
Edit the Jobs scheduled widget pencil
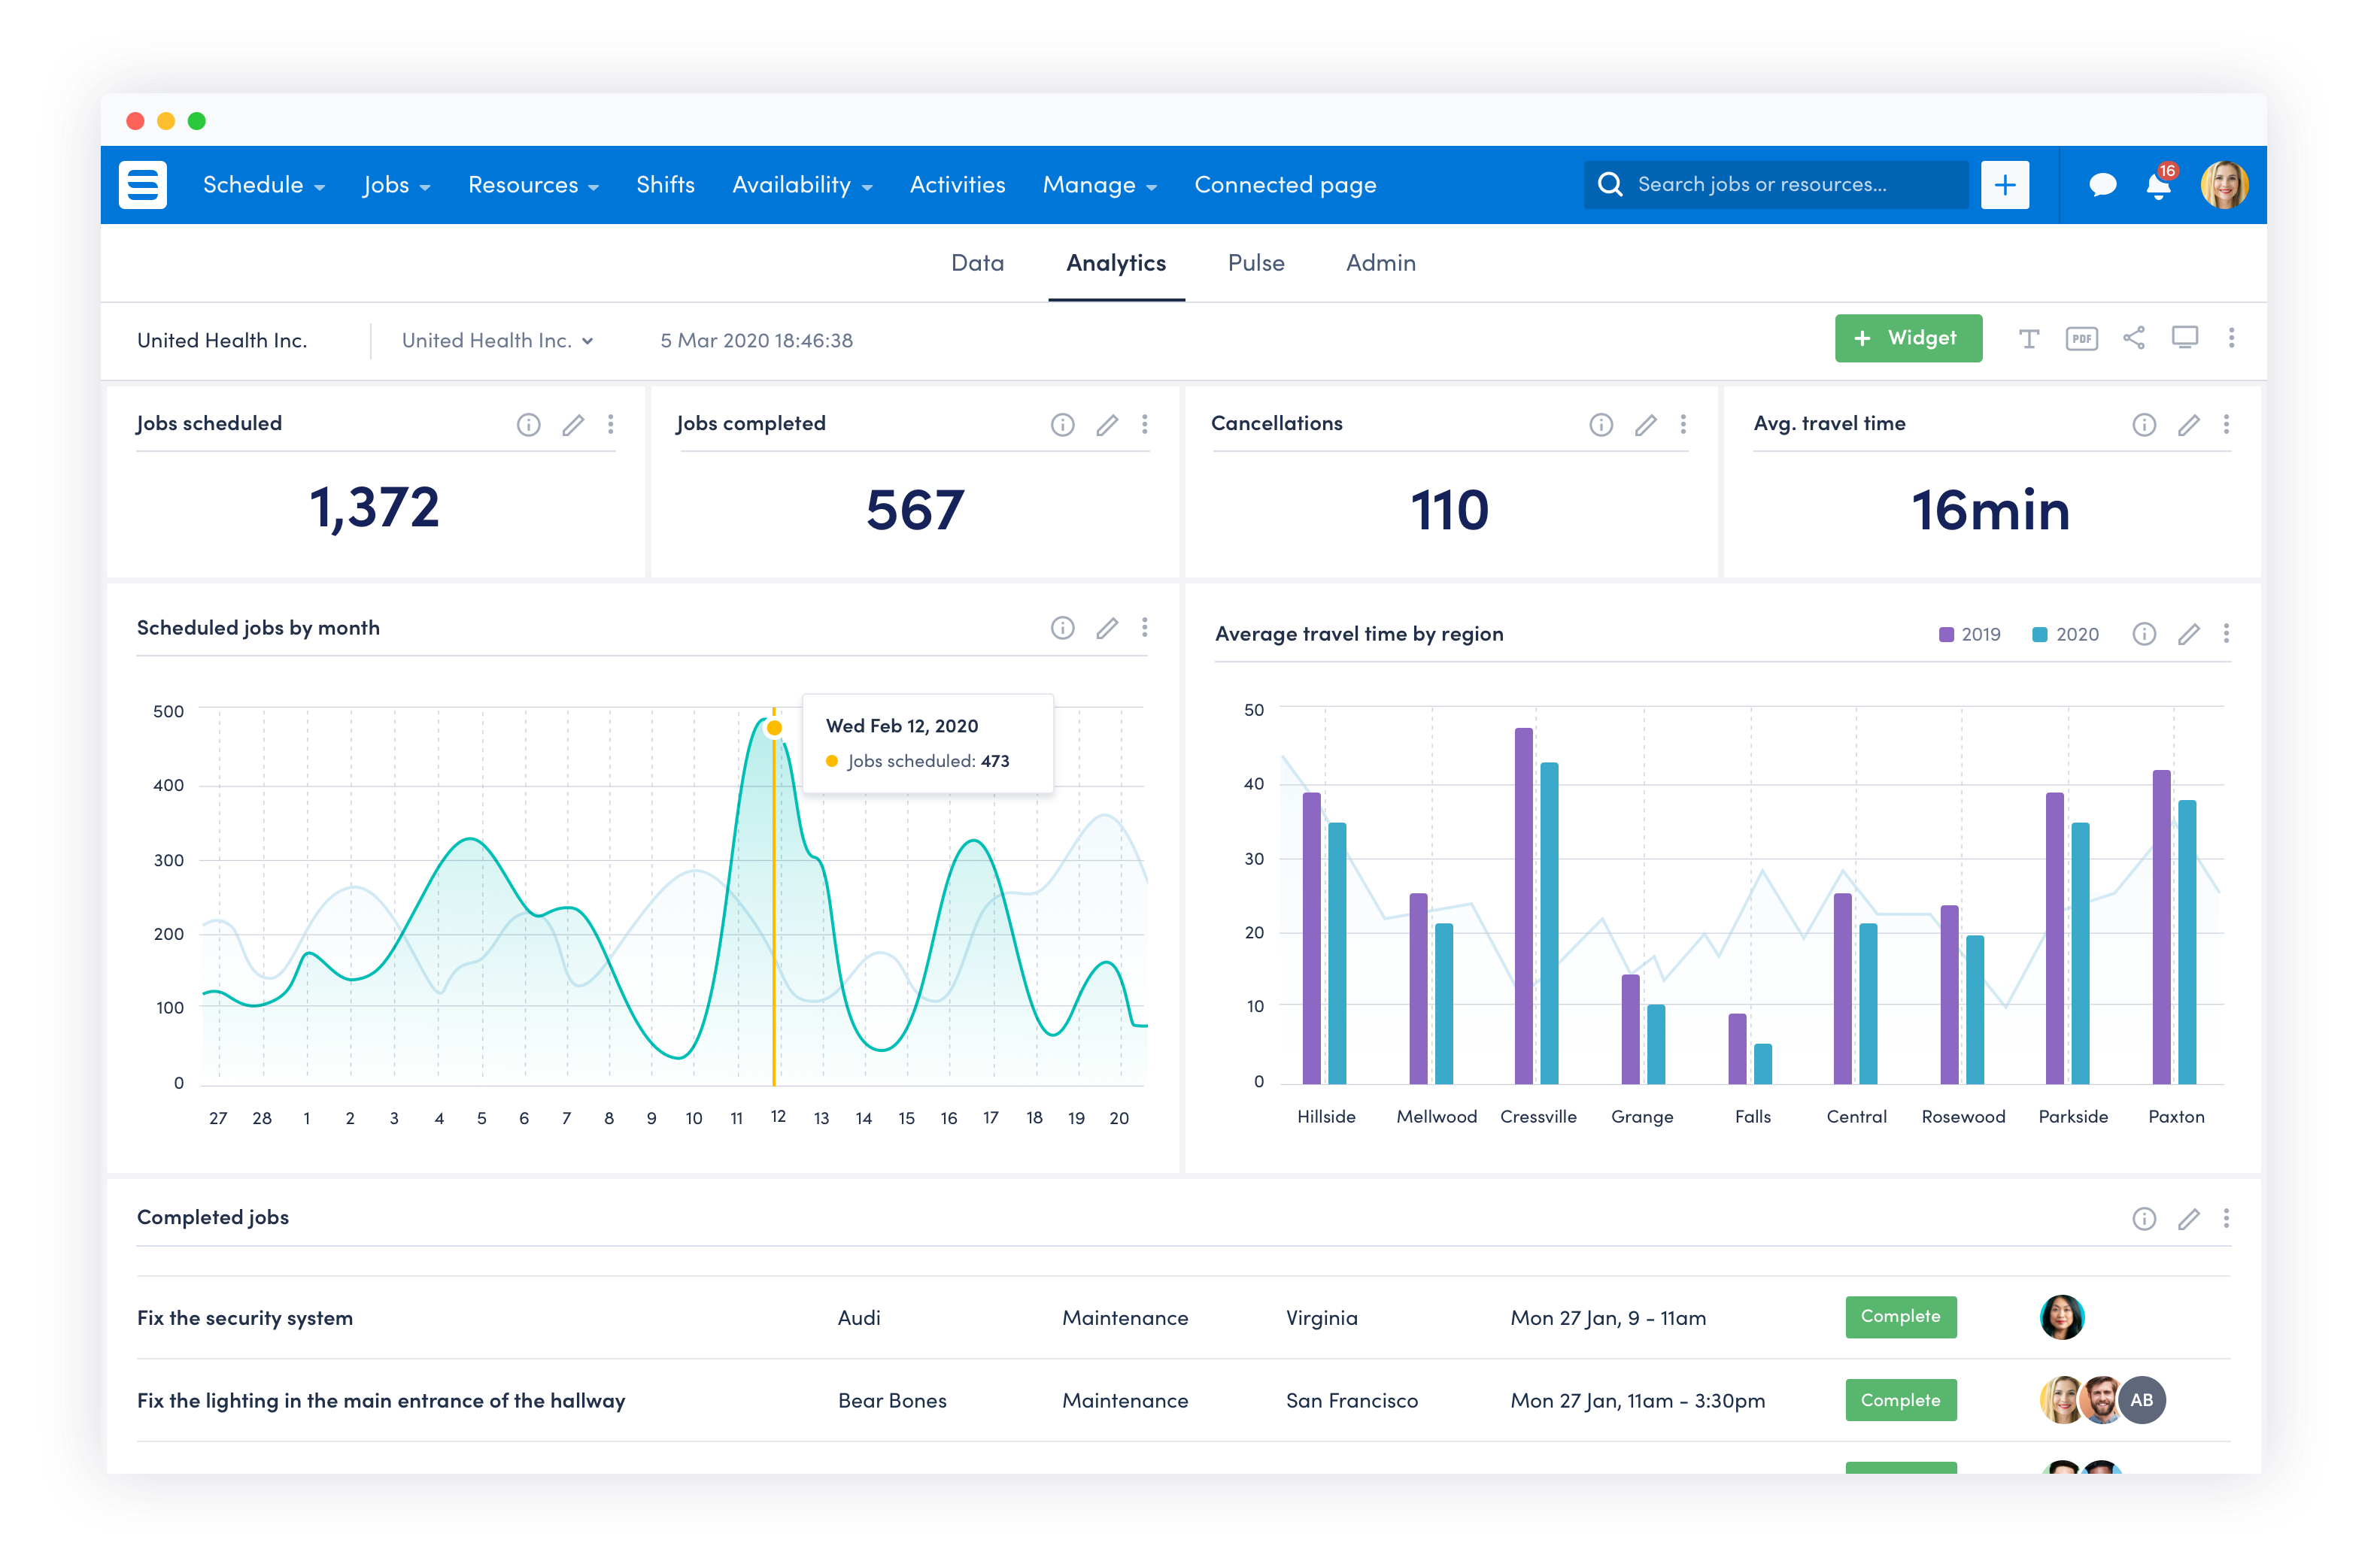573,426
